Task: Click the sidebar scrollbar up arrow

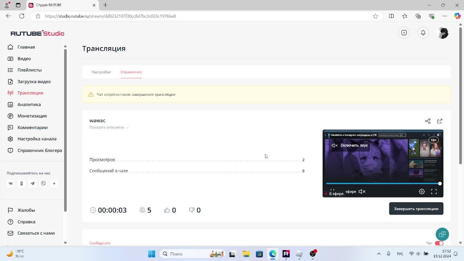Action: coord(65,46)
